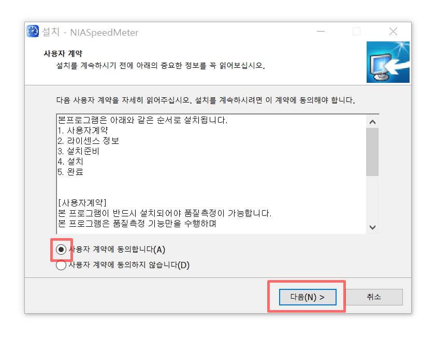Click the computer setup image in header
This screenshot has width=436, height=337.
388,62
